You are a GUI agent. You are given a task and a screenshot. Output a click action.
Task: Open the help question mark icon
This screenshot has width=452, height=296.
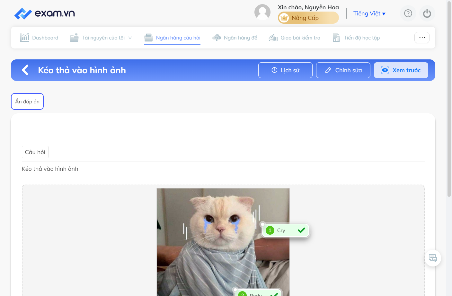pyautogui.click(x=408, y=13)
